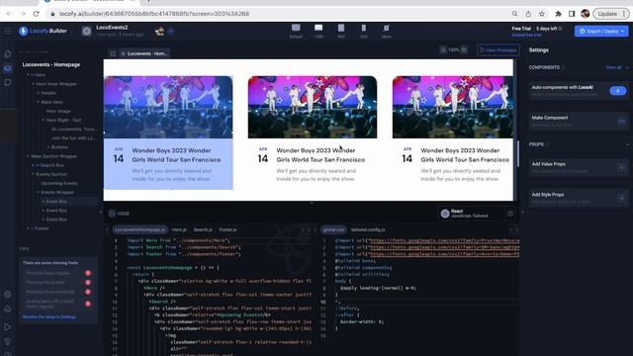Click the location pin icon in sidebar

[8, 341]
